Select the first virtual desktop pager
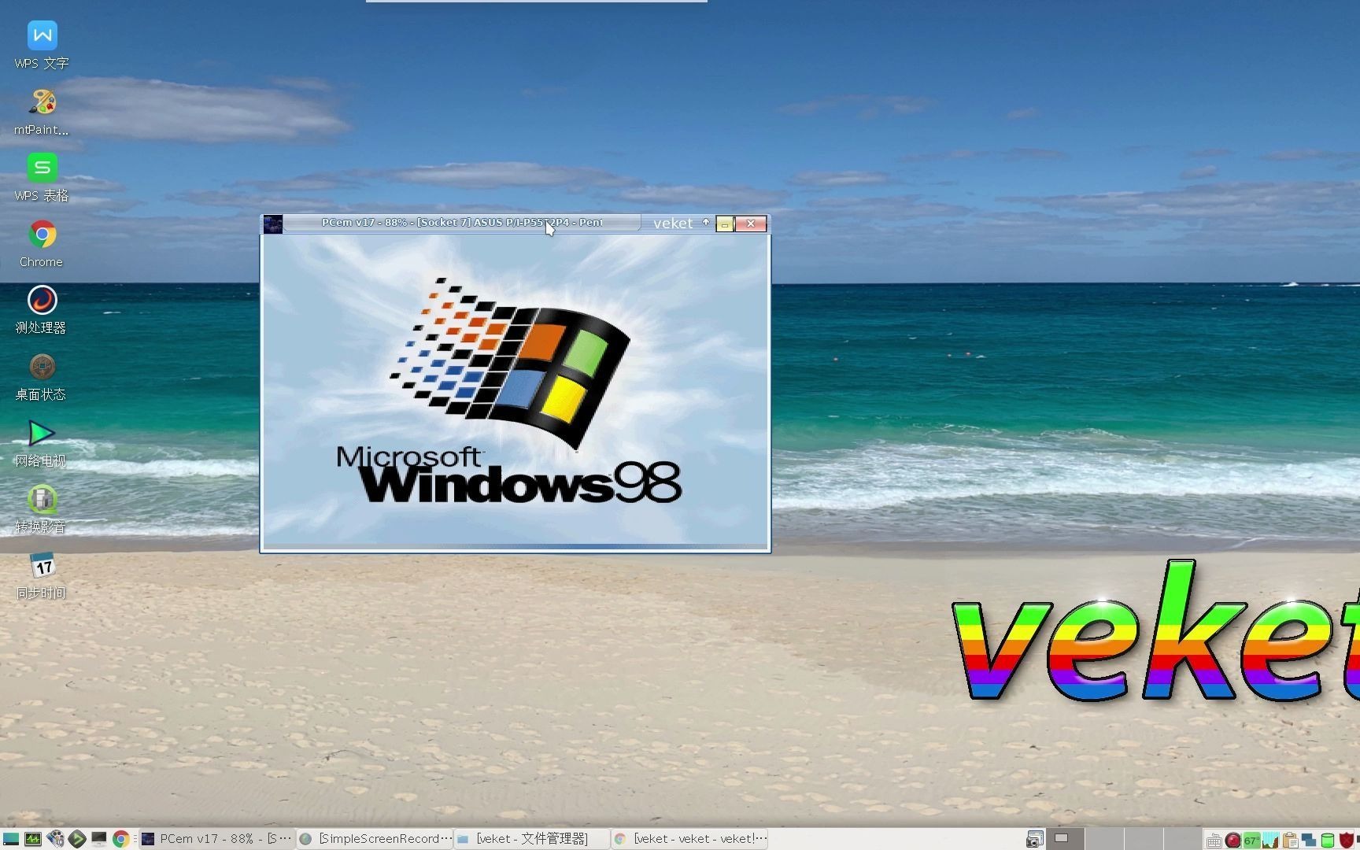Viewport: 1360px width, 850px height. pyautogui.click(x=1065, y=839)
